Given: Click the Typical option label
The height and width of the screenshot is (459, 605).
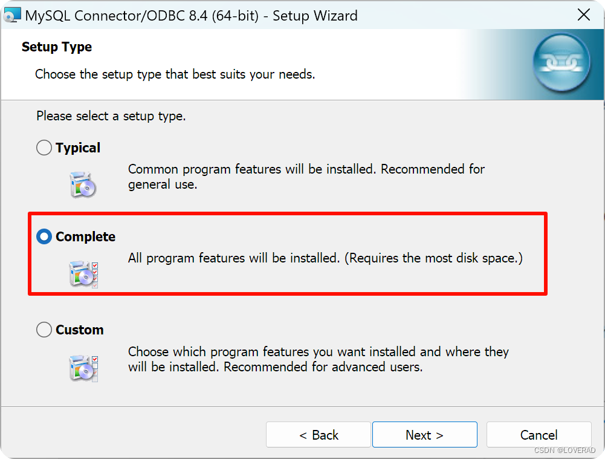Looking at the screenshot, I should click(77, 147).
